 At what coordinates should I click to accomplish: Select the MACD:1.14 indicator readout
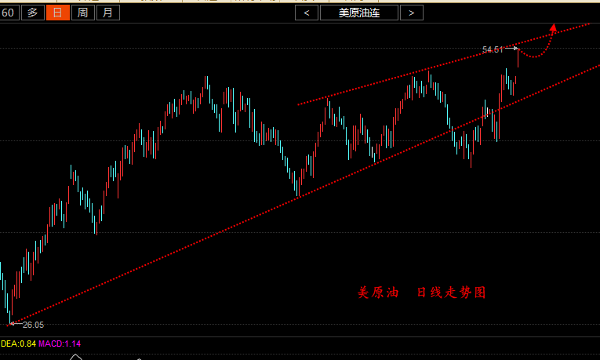pos(60,344)
